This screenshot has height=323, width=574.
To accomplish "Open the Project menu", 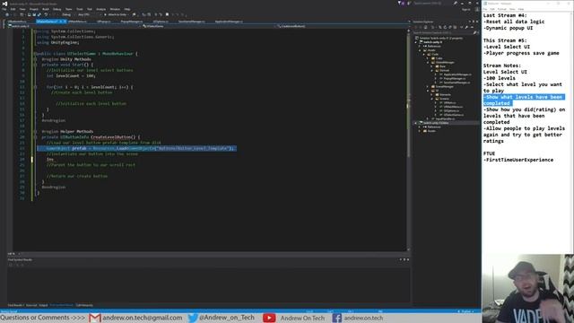I will click(x=34, y=9).
